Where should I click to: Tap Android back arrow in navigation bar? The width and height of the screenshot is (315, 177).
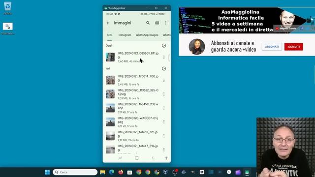153,158
